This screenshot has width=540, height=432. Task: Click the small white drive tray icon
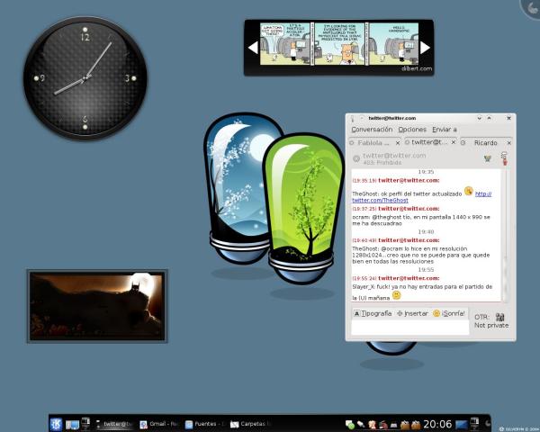point(393,425)
